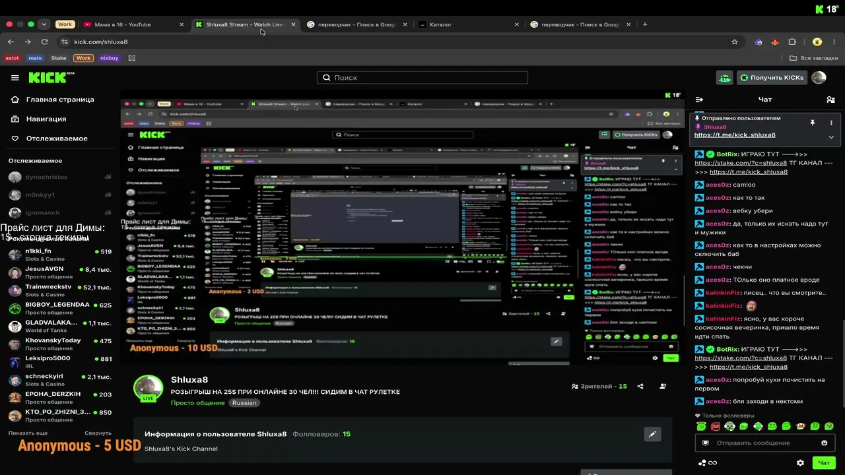The height and width of the screenshot is (475, 845).
Task: Open the JesusAVGN followed channel
Action: (59, 272)
